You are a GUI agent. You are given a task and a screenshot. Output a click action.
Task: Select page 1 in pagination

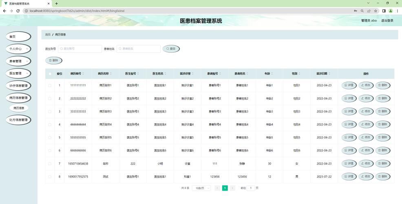[x=225, y=188]
